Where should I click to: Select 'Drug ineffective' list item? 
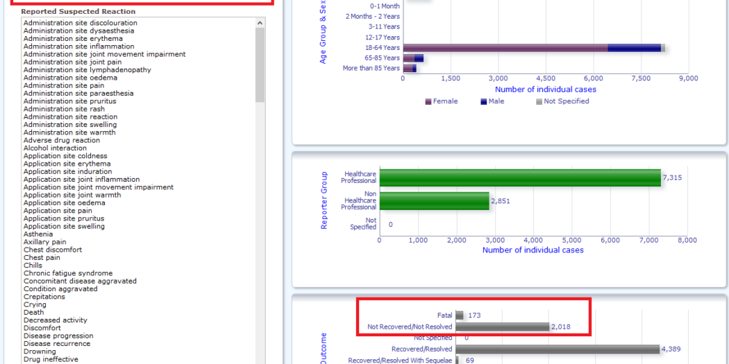51,359
